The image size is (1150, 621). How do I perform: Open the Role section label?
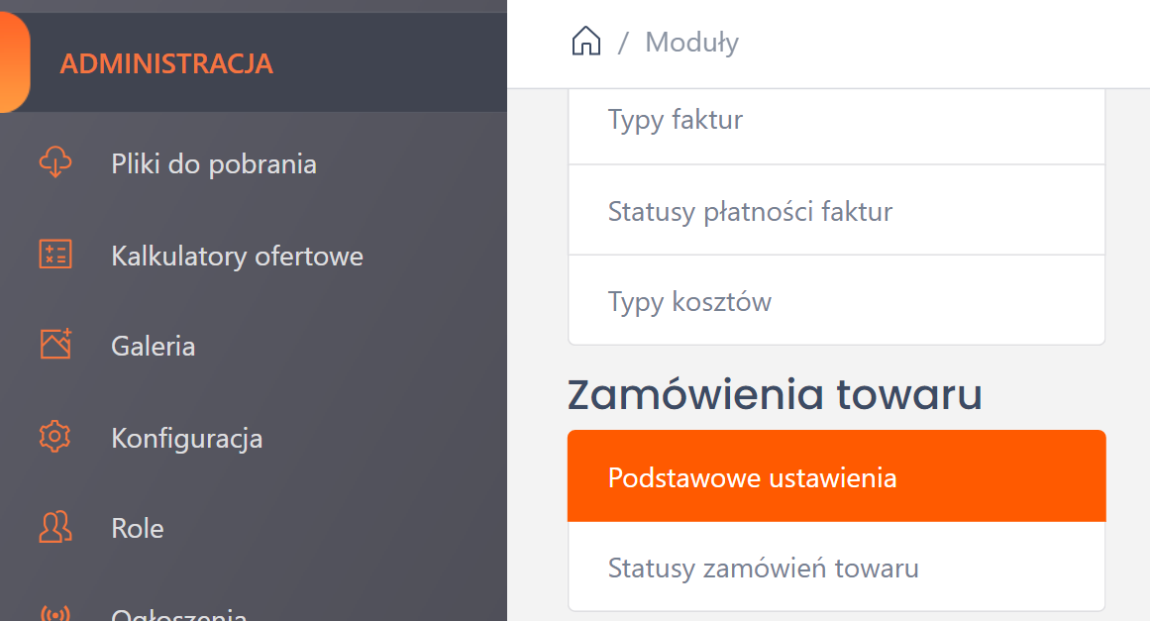138,529
